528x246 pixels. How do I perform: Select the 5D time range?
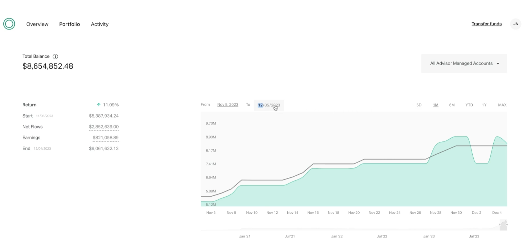tap(419, 105)
